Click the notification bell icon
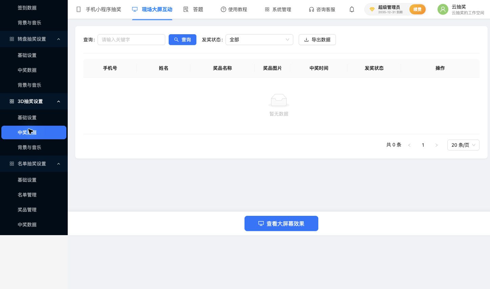490x289 pixels. (352, 9)
